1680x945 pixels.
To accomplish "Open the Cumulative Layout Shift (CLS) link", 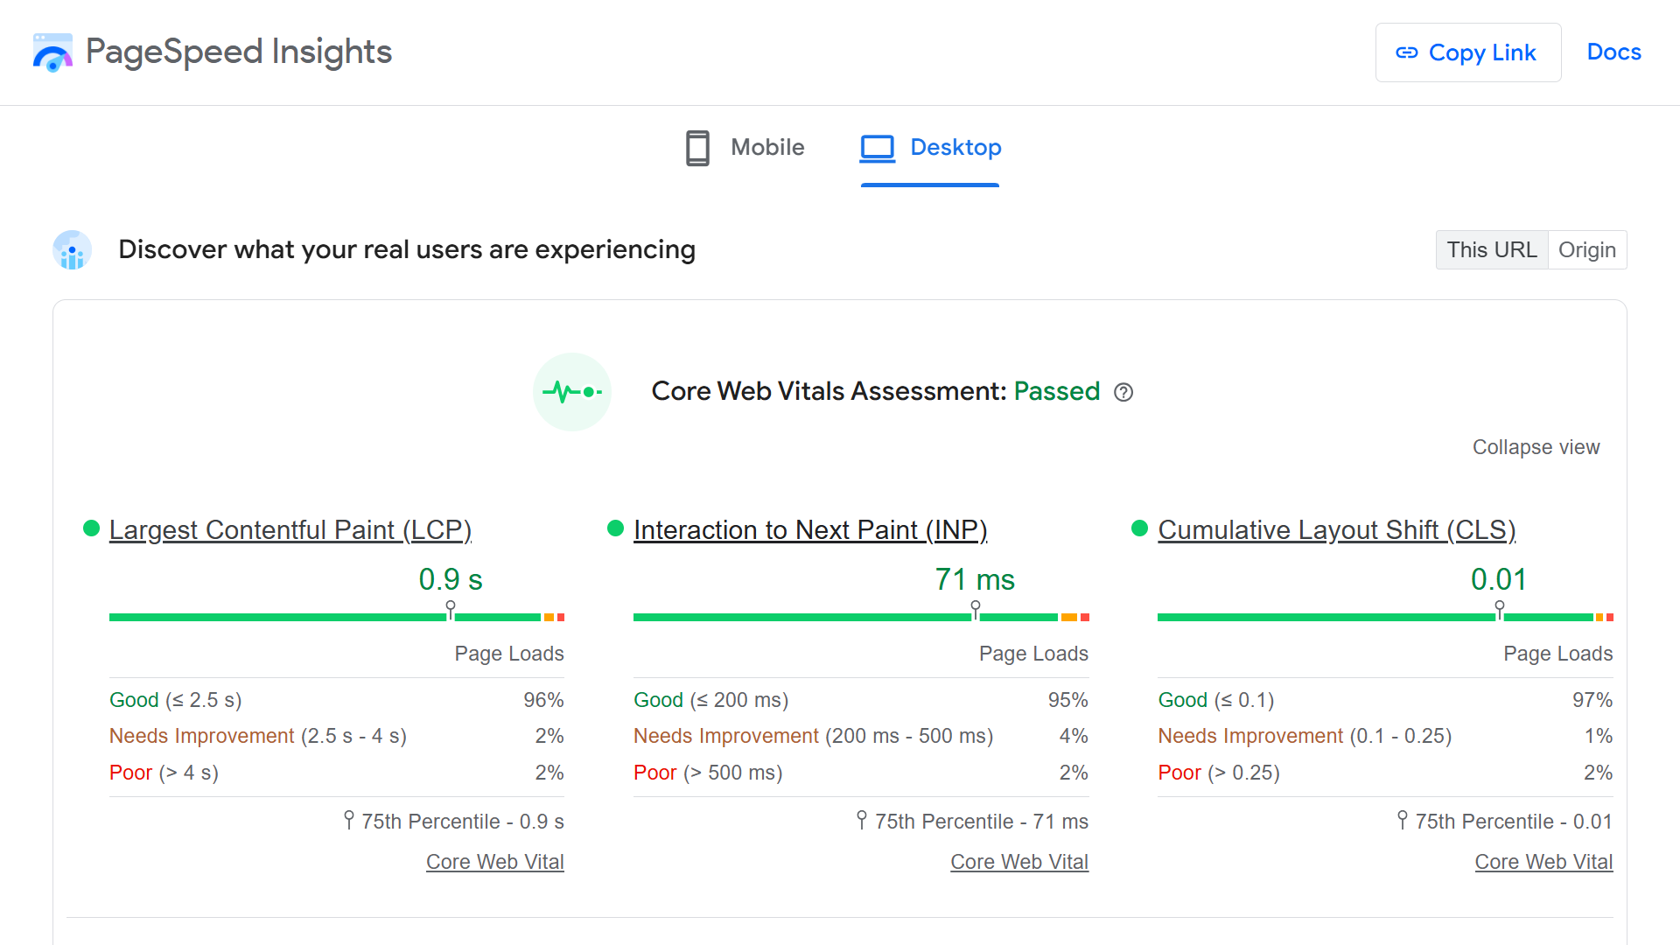I will pyautogui.click(x=1337, y=530).
